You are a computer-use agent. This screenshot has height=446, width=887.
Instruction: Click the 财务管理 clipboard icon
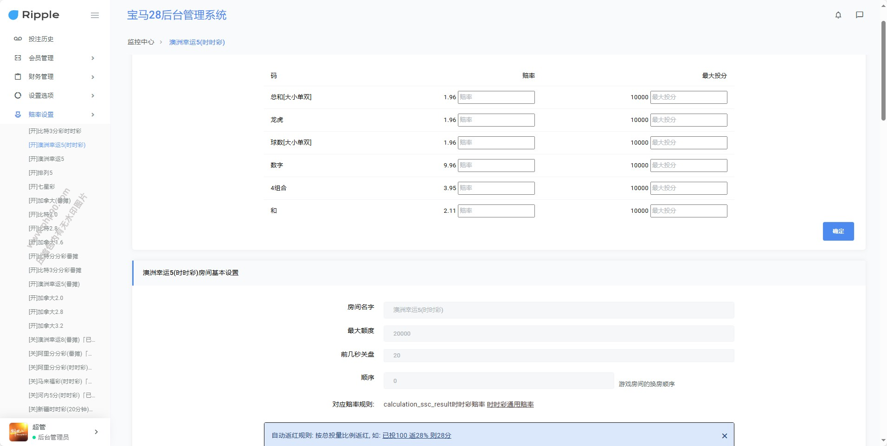[x=18, y=76]
